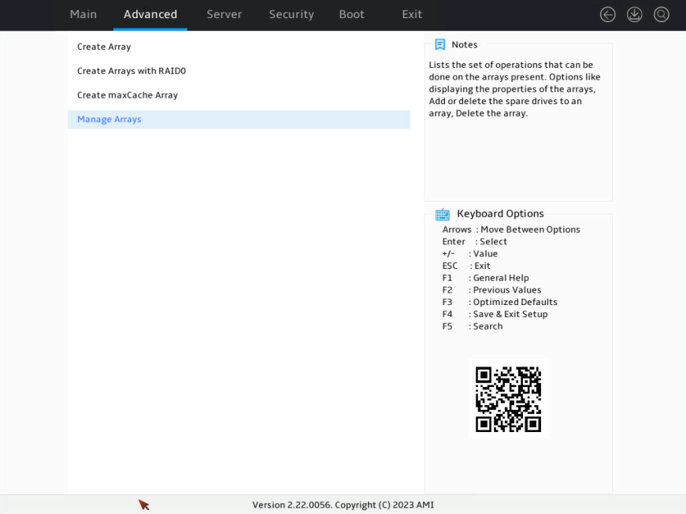Click the 'F1 : General Help' line
The image size is (686, 514).
coord(485,278)
